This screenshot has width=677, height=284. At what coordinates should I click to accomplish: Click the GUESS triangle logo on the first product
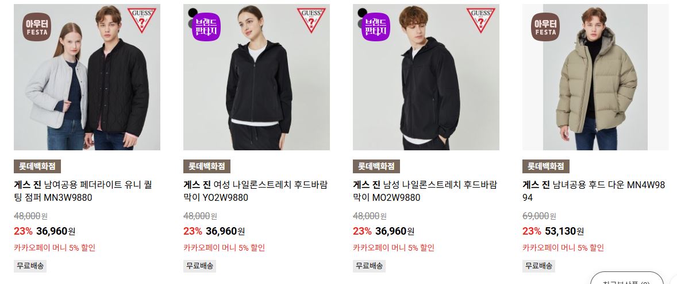[141, 20]
